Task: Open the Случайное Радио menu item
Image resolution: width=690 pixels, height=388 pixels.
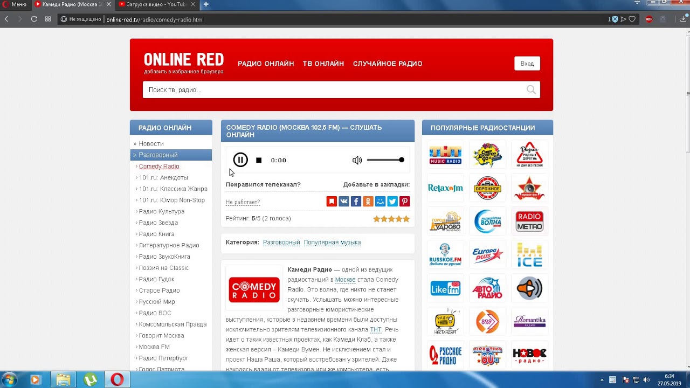Action: click(x=388, y=64)
